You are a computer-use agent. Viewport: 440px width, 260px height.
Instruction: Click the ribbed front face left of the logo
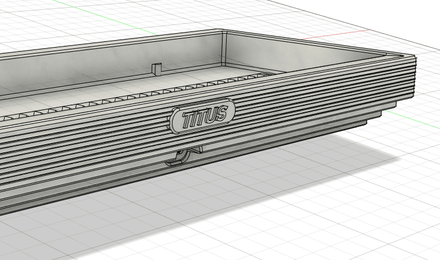87,145
